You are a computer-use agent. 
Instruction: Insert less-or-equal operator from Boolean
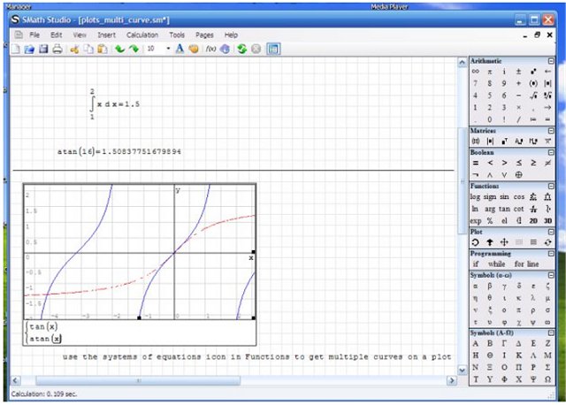[x=519, y=163]
